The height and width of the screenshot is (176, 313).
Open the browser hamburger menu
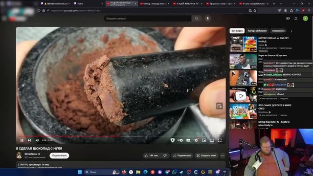point(309,10)
